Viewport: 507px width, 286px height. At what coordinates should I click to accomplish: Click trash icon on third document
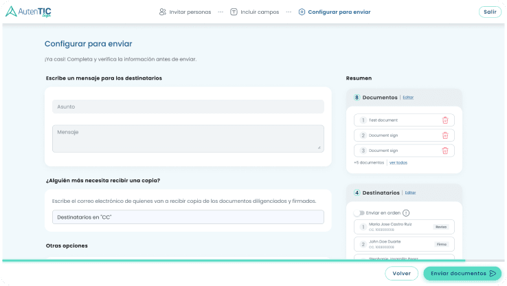pyautogui.click(x=444, y=151)
